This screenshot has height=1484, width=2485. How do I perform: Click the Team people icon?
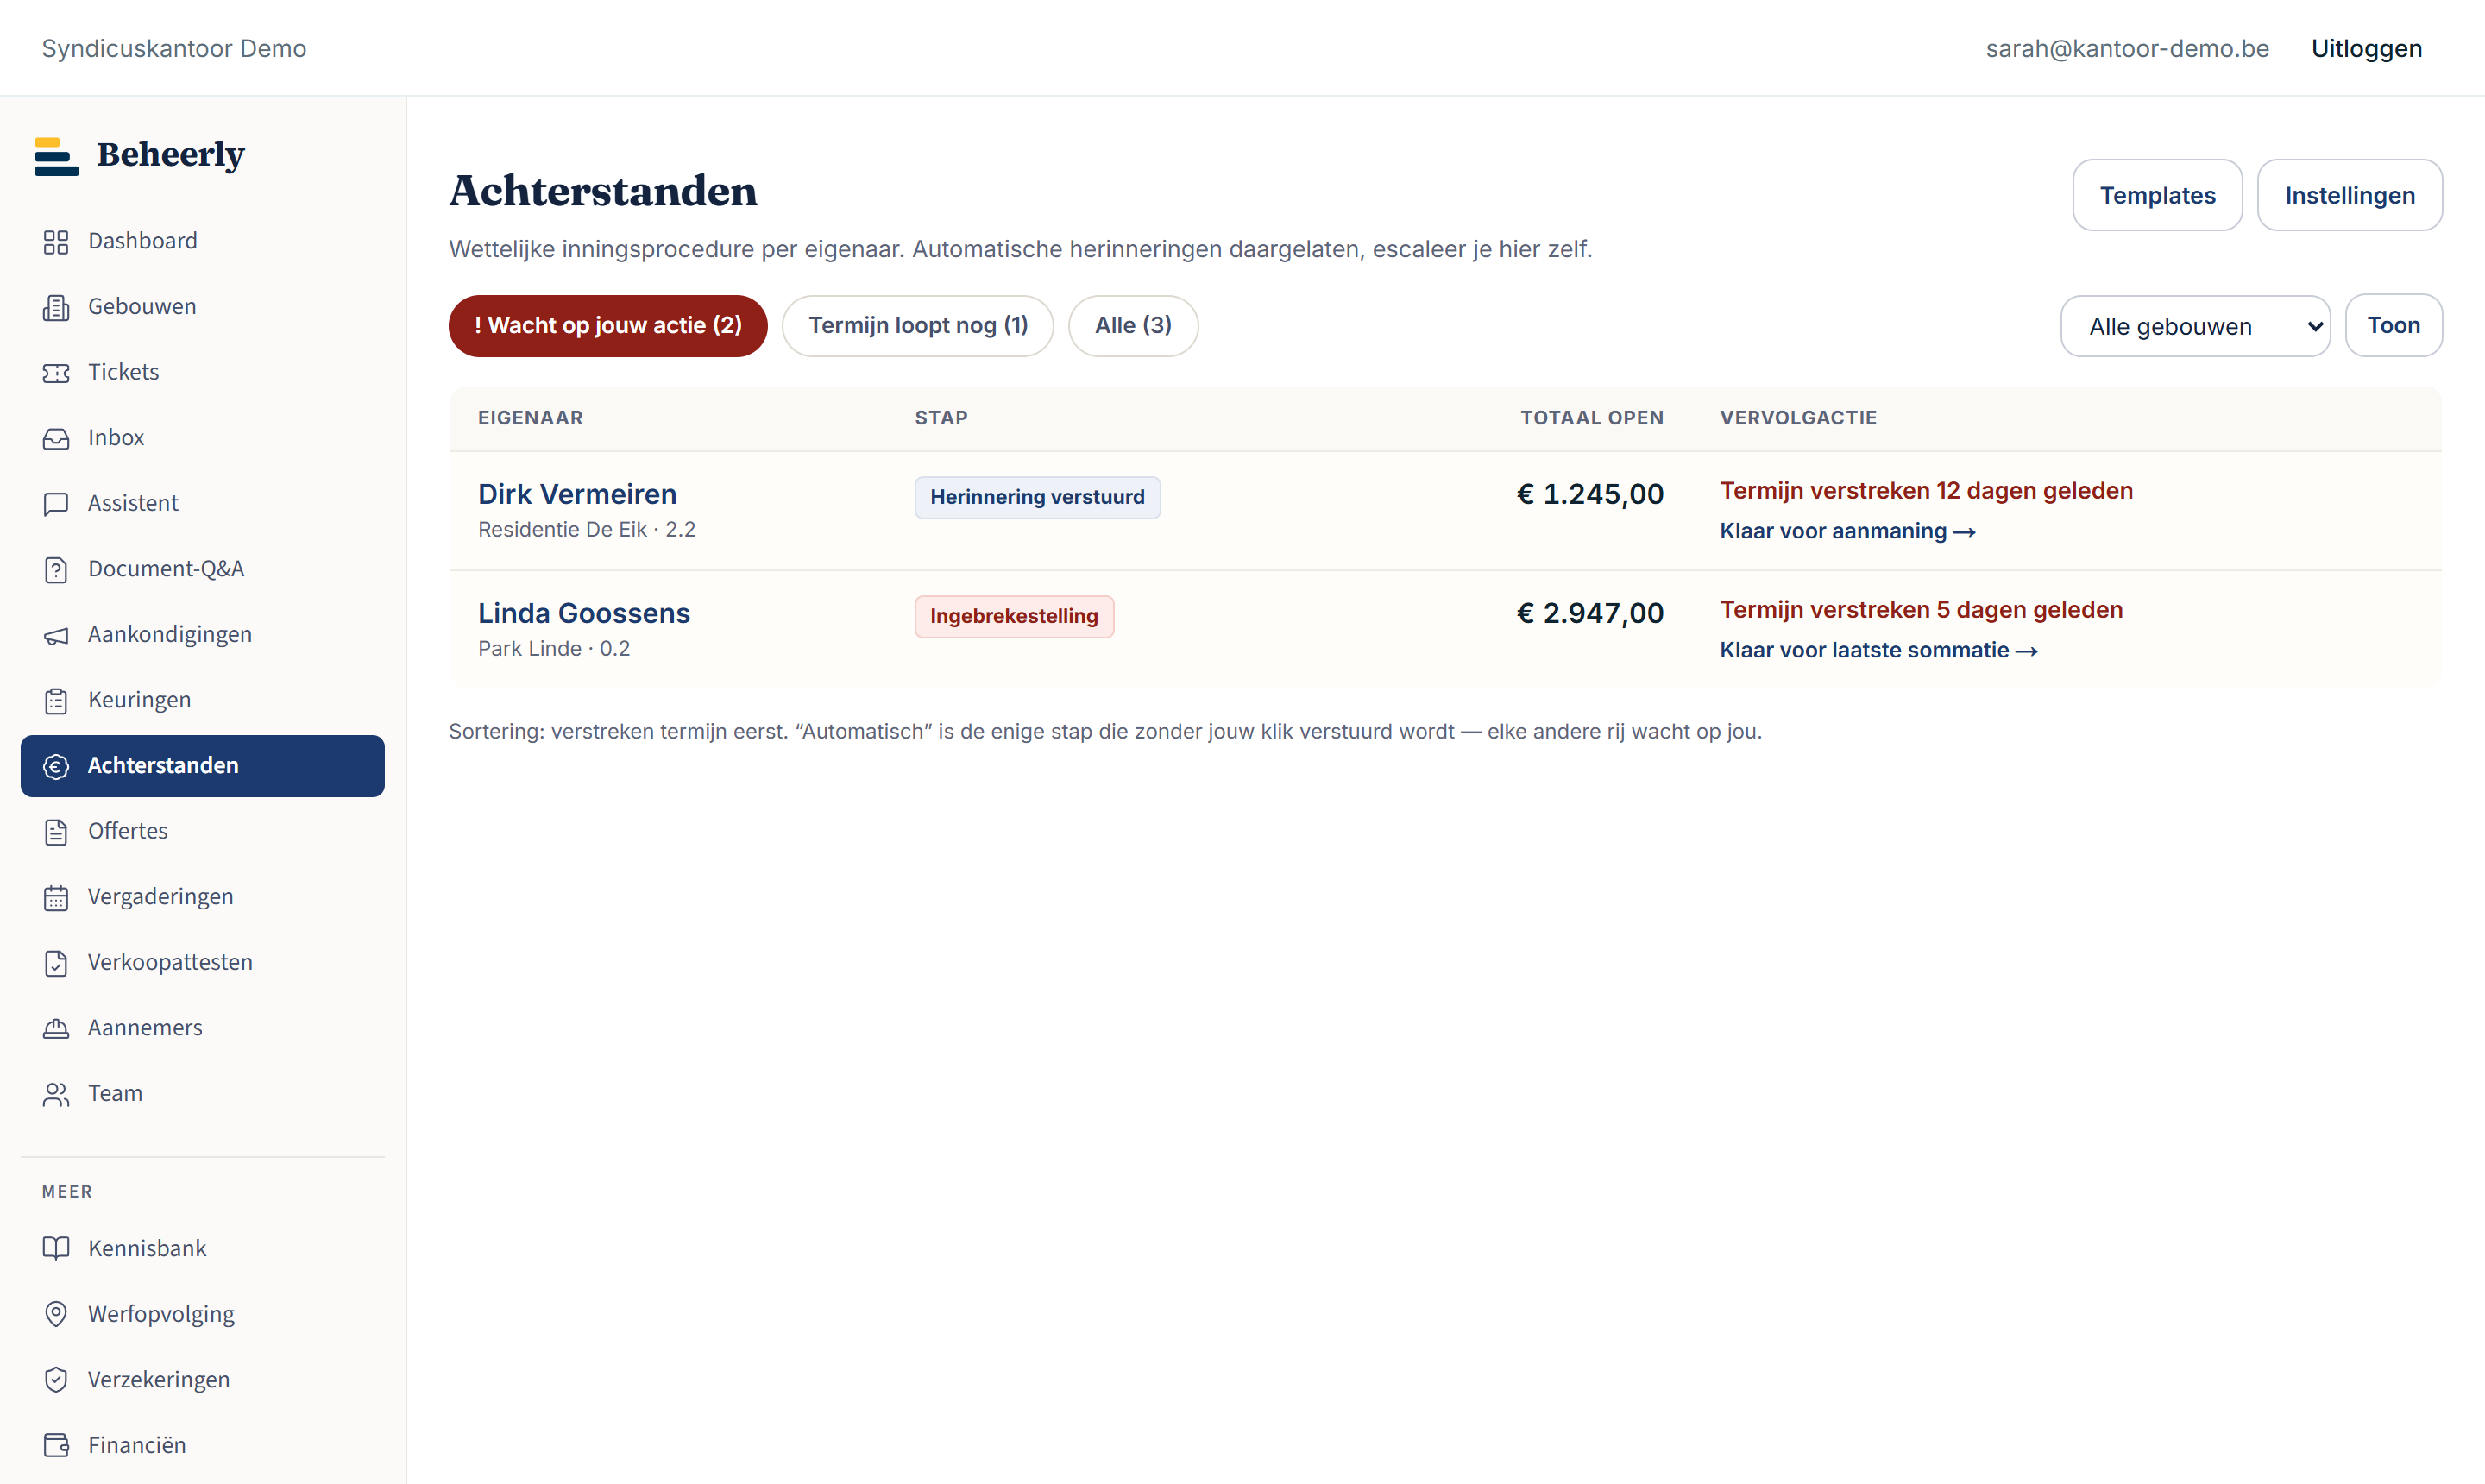click(56, 1094)
